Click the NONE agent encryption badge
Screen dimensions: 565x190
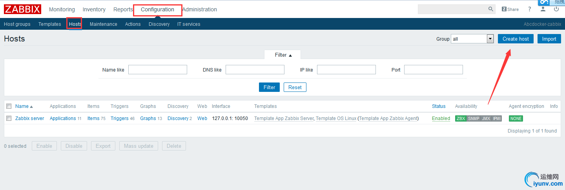click(x=516, y=118)
